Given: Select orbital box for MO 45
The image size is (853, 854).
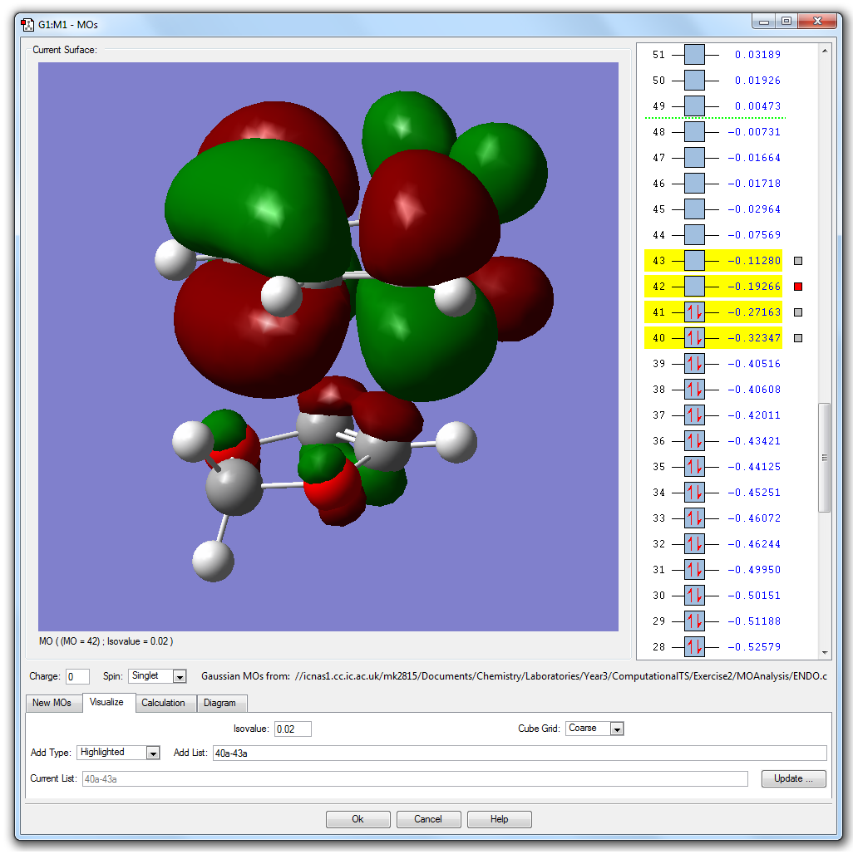Looking at the screenshot, I should point(694,209).
